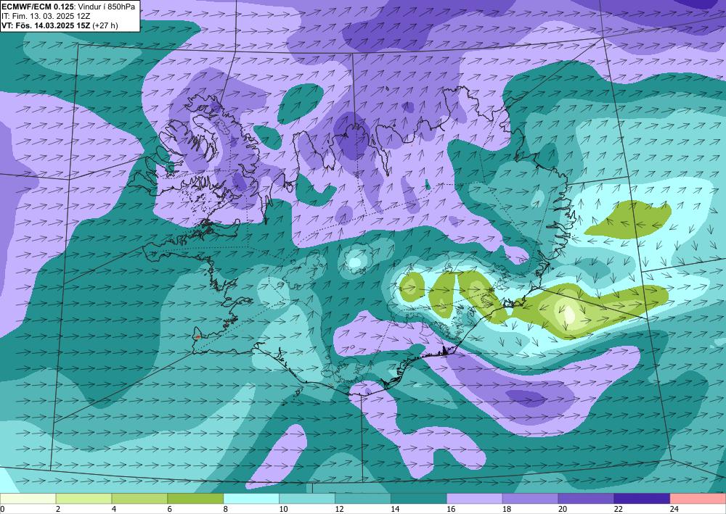
Task: Choose the aqua 10–12 legend swatch
Action: point(307,499)
